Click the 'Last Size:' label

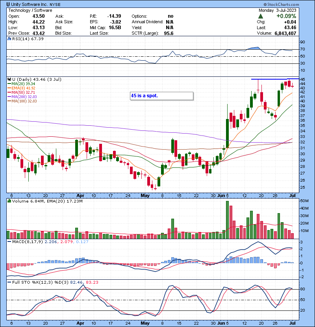[x=99, y=33]
